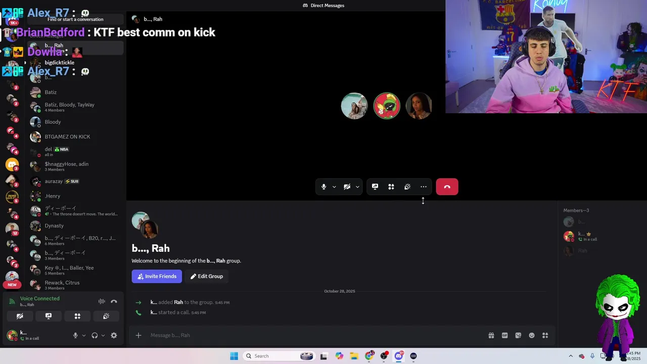Screen dimensions: 647x364
Task: Click Rah's avatar in the call area
Action: pos(419,106)
